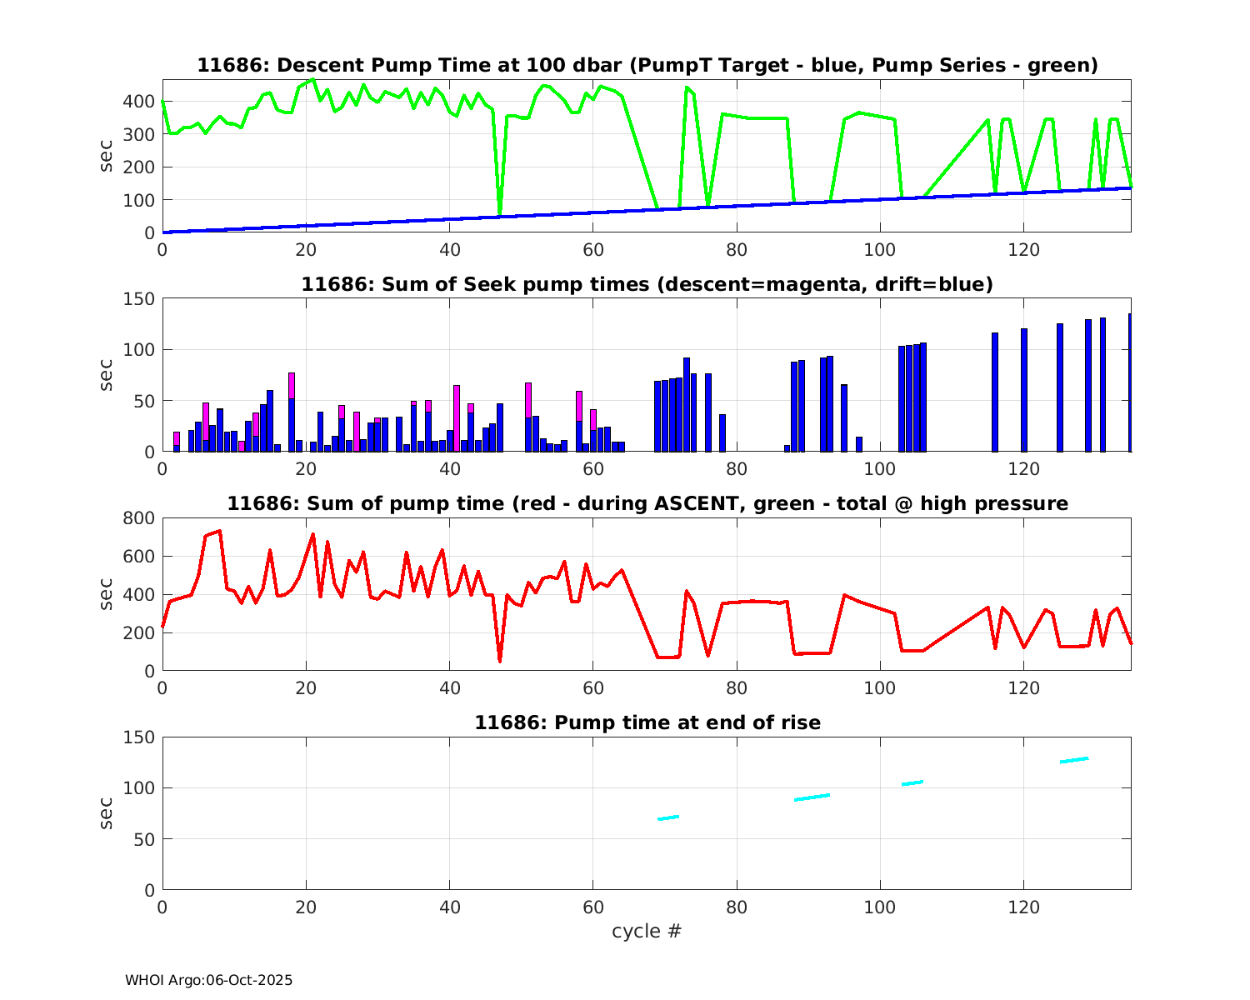Image resolution: width=1250 pixels, height=1000 pixels.
Task: Click the red line peak near cycle 8
Action: coord(219,531)
